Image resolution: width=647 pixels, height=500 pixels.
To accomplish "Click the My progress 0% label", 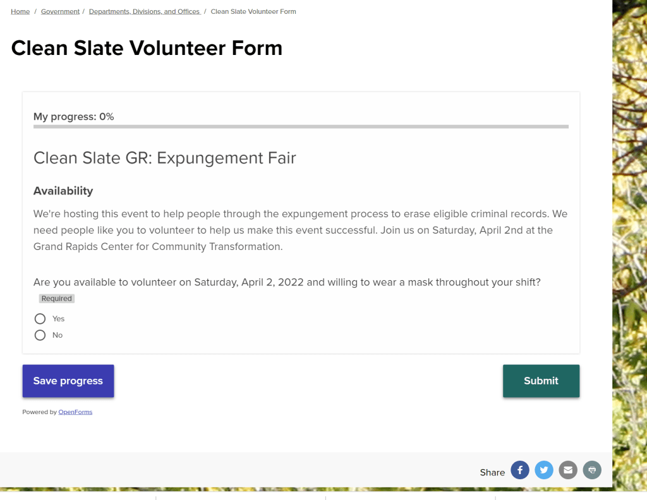I will click(x=73, y=117).
